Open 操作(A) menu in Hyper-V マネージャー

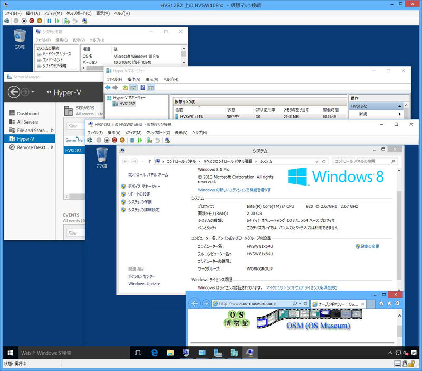coord(134,80)
